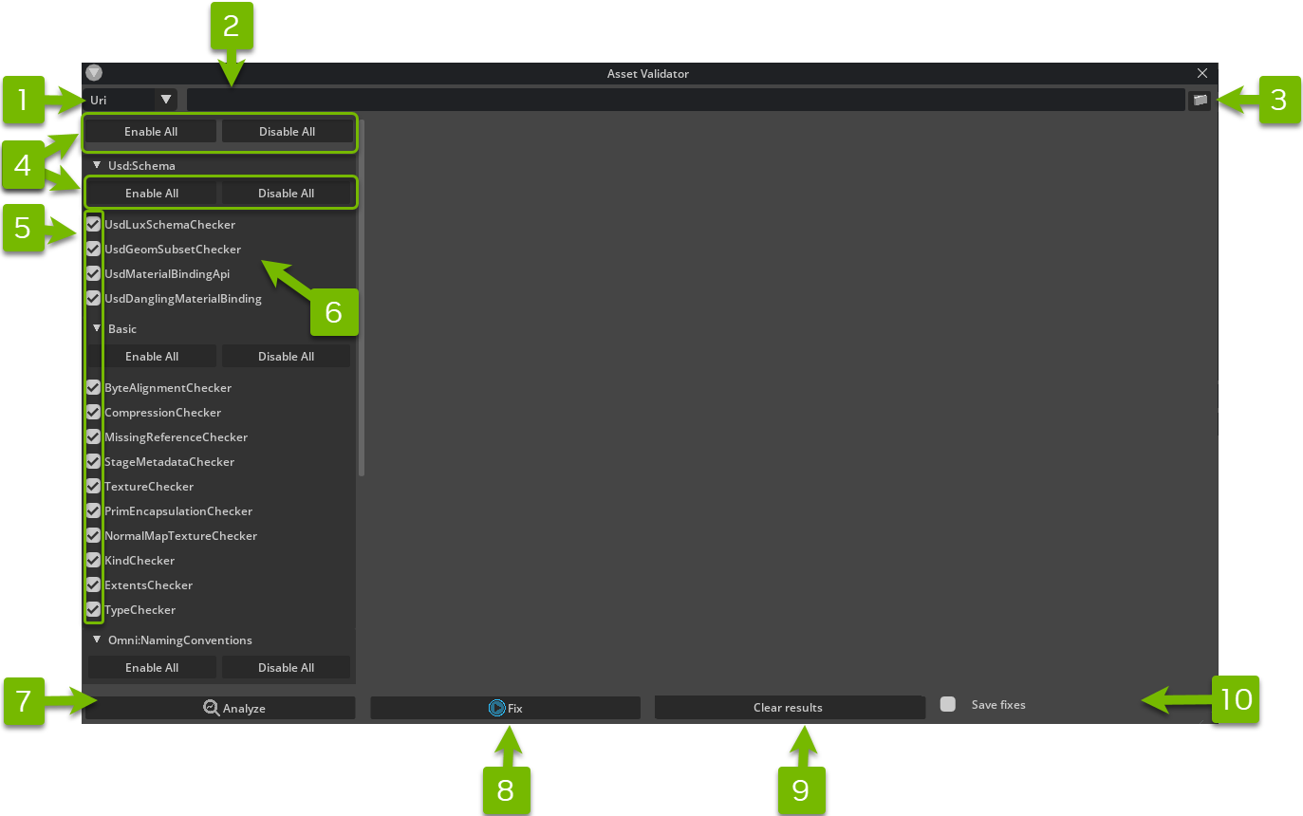Click the blue play icon inside Fix button
The height and width of the screenshot is (816, 1303).
click(x=495, y=707)
